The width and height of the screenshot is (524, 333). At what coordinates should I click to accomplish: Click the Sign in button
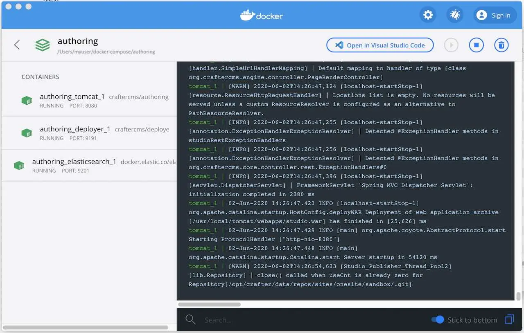(x=495, y=15)
